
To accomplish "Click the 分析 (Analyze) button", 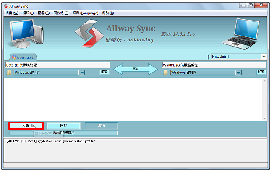I will (x=26, y=125).
